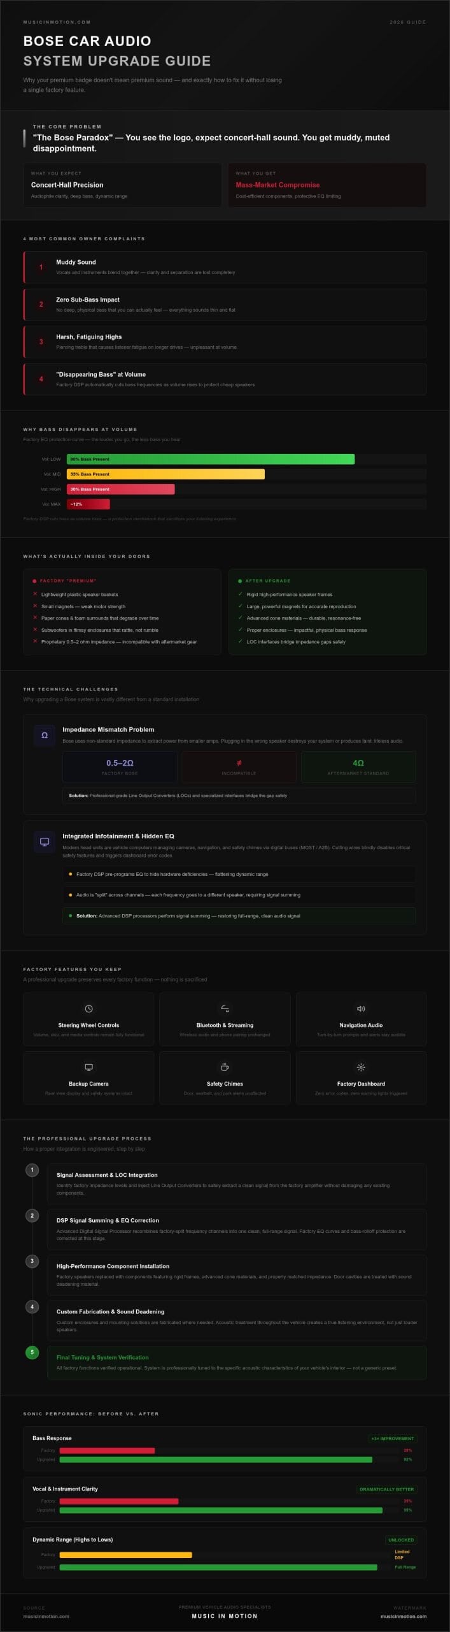Viewport: 450px width, 1632px height.
Task: Click the green check beside Rigid high-performance speaker frames
Action: (241, 594)
